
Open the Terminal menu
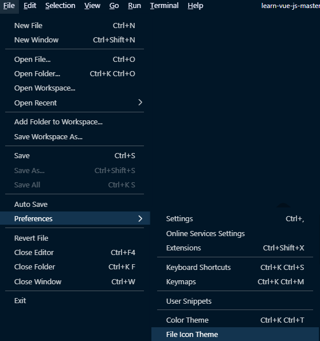(x=165, y=6)
